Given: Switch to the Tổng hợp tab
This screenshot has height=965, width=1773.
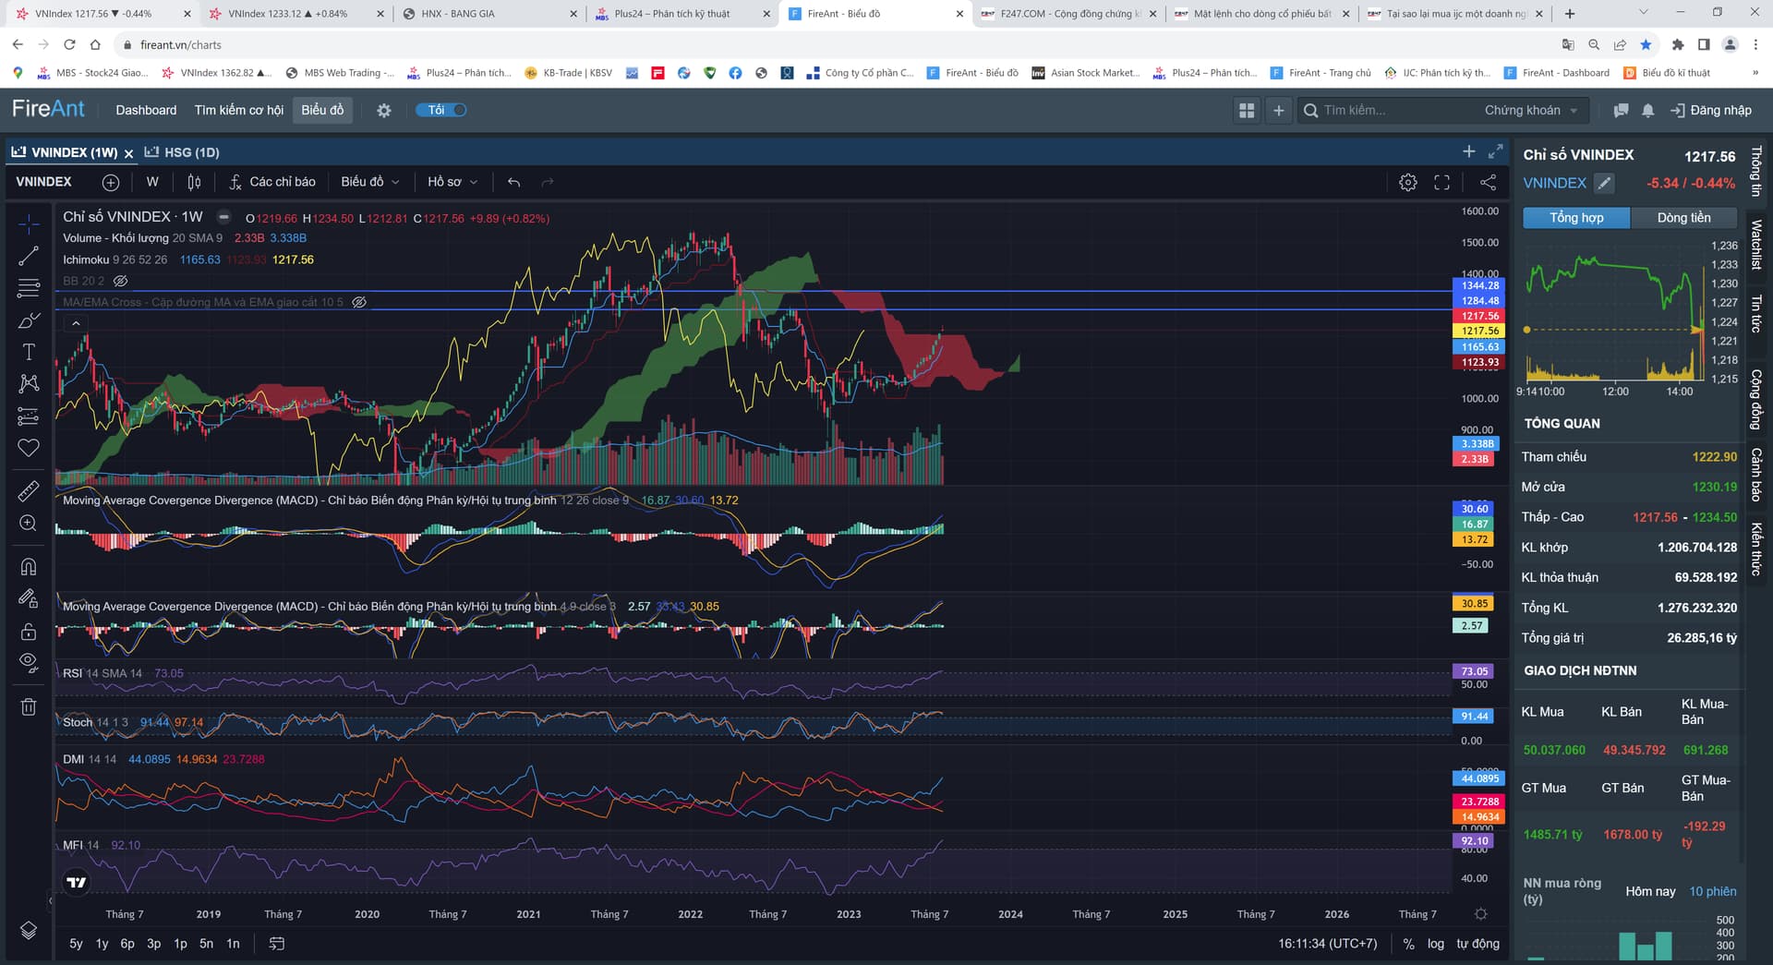Looking at the screenshot, I should click(1576, 218).
